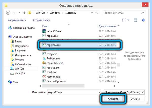The width and height of the screenshot is (152, 108).
Task: Change the view mode icon
Action: pos(124,20)
